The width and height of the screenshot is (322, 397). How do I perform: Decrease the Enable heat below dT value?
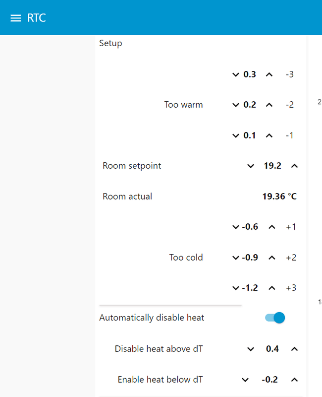245,379
